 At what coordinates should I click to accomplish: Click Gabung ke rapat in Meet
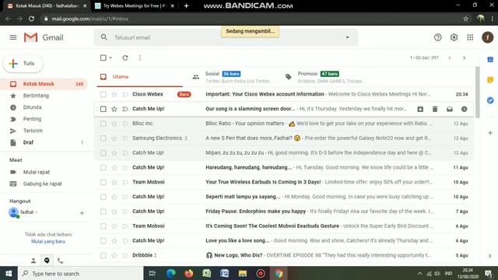44,184
